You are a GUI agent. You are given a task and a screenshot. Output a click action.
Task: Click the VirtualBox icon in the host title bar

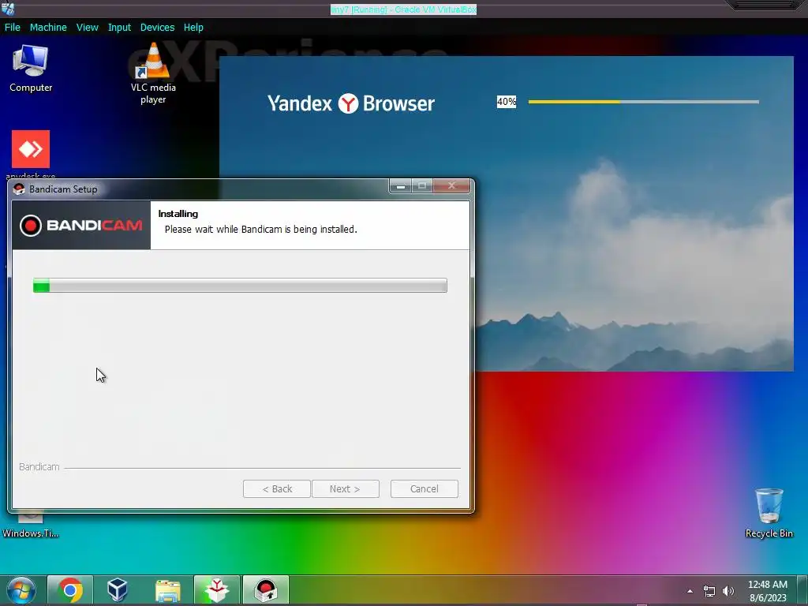8,8
